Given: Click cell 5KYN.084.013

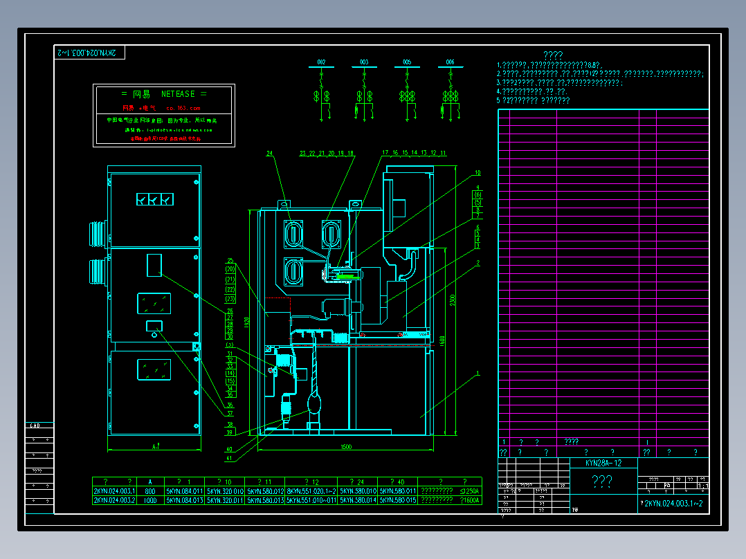Looking at the screenshot, I should [185, 500].
